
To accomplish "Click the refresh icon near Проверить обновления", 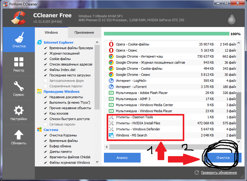I will point(197,172).
